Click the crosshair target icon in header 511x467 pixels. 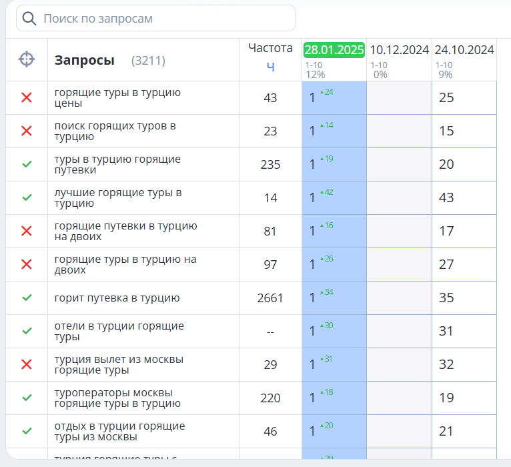coord(27,59)
